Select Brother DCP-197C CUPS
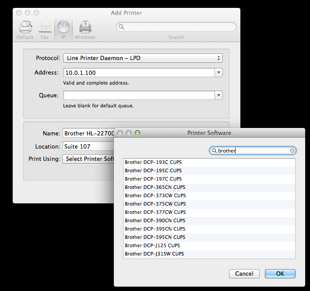The height and width of the screenshot is (291, 310). (209, 179)
